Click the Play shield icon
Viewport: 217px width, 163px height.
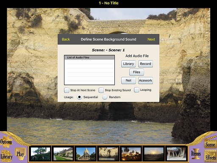click(20, 154)
